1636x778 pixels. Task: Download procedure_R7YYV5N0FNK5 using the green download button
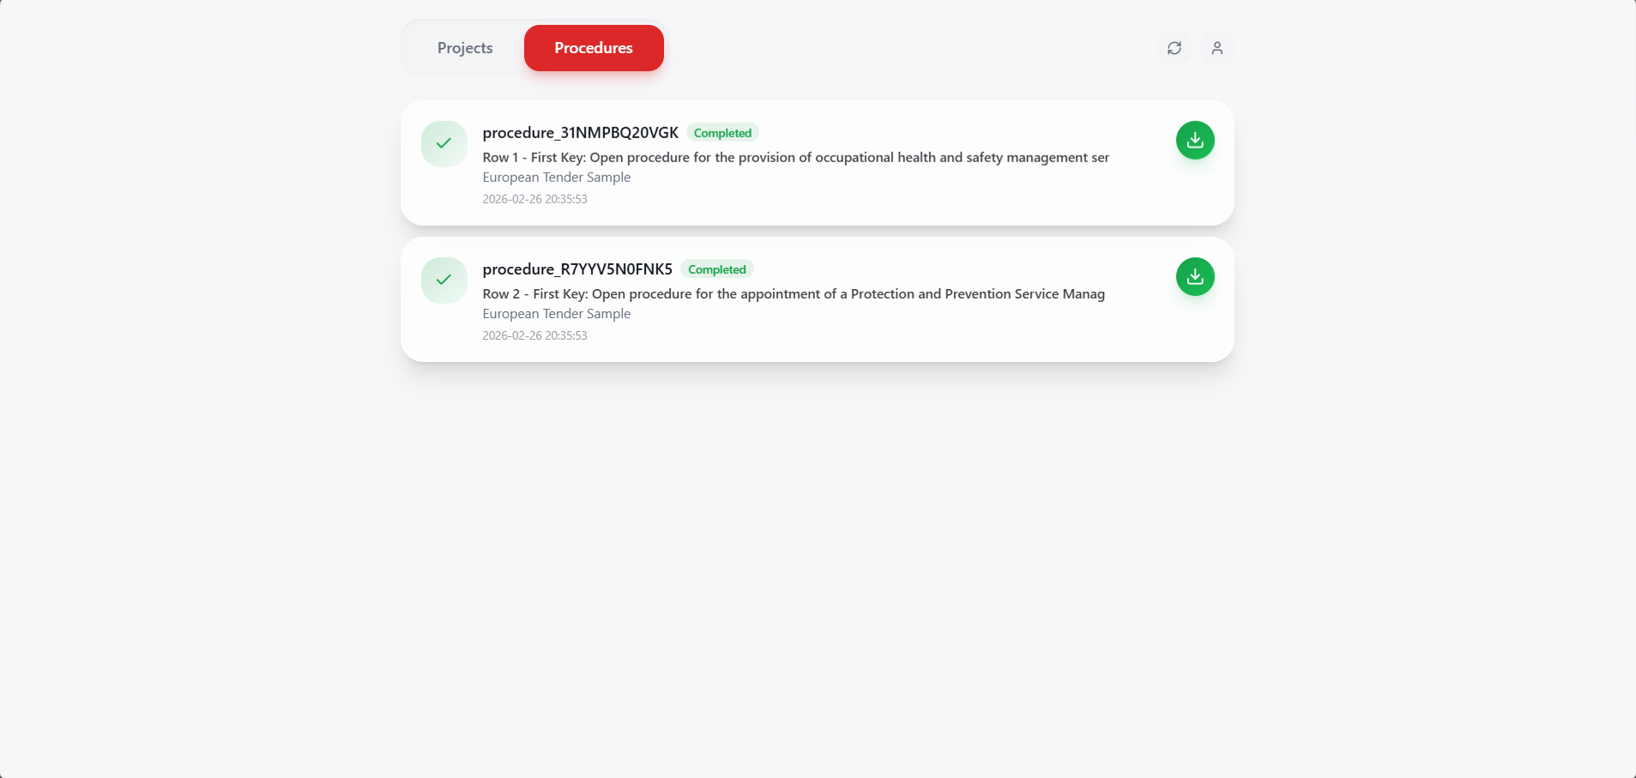pyautogui.click(x=1194, y=277)
